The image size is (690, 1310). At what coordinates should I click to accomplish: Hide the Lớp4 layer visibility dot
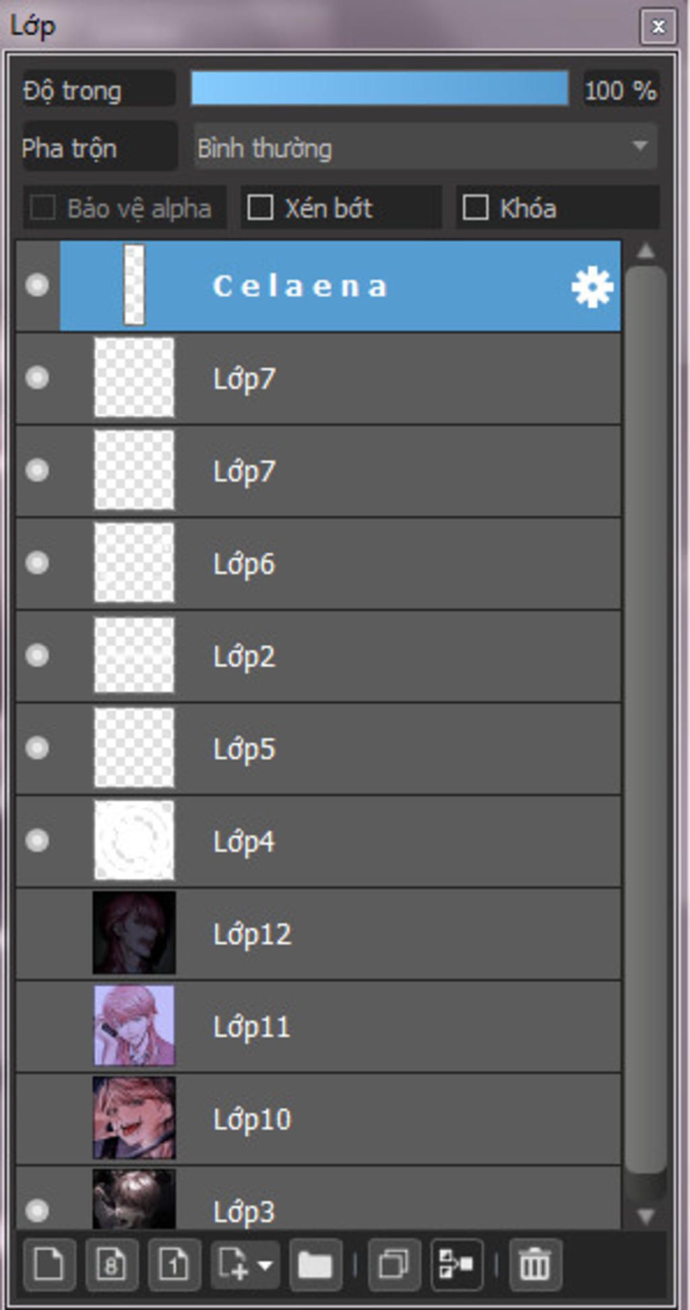point(37,841)
